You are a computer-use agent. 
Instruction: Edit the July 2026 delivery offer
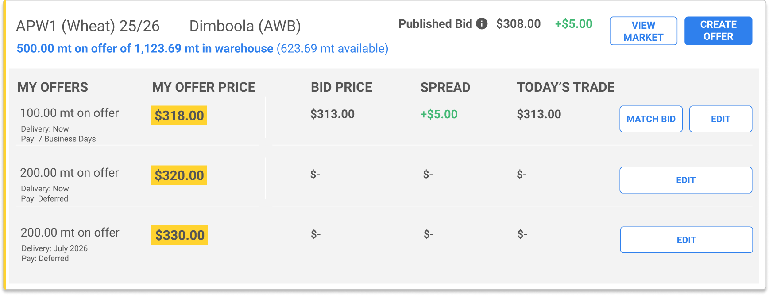tap(686, 240)
